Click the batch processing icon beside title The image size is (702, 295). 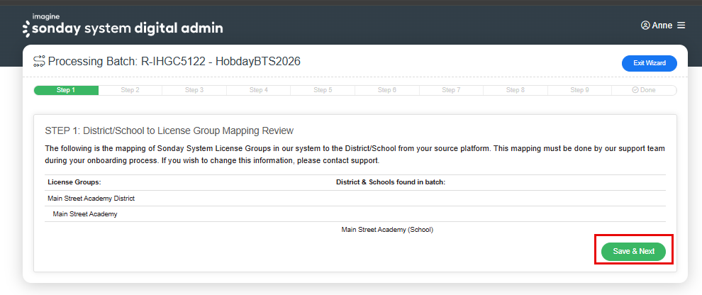pos(40,61)
